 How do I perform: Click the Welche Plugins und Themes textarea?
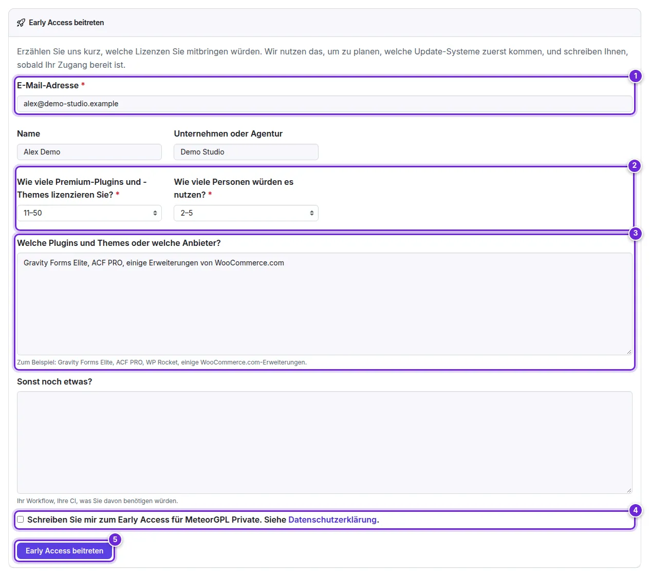coord(325,304)
